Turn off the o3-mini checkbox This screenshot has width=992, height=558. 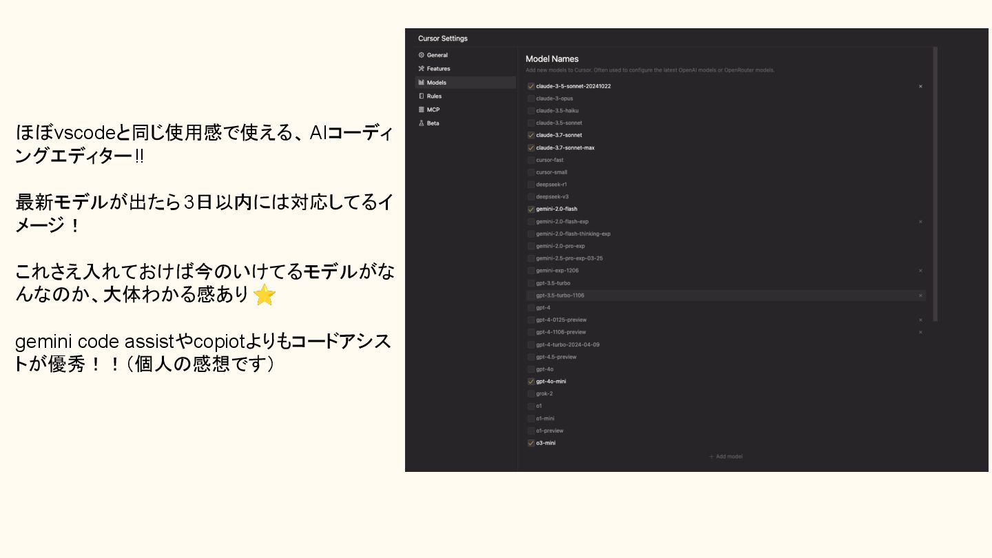click(531, 443)
